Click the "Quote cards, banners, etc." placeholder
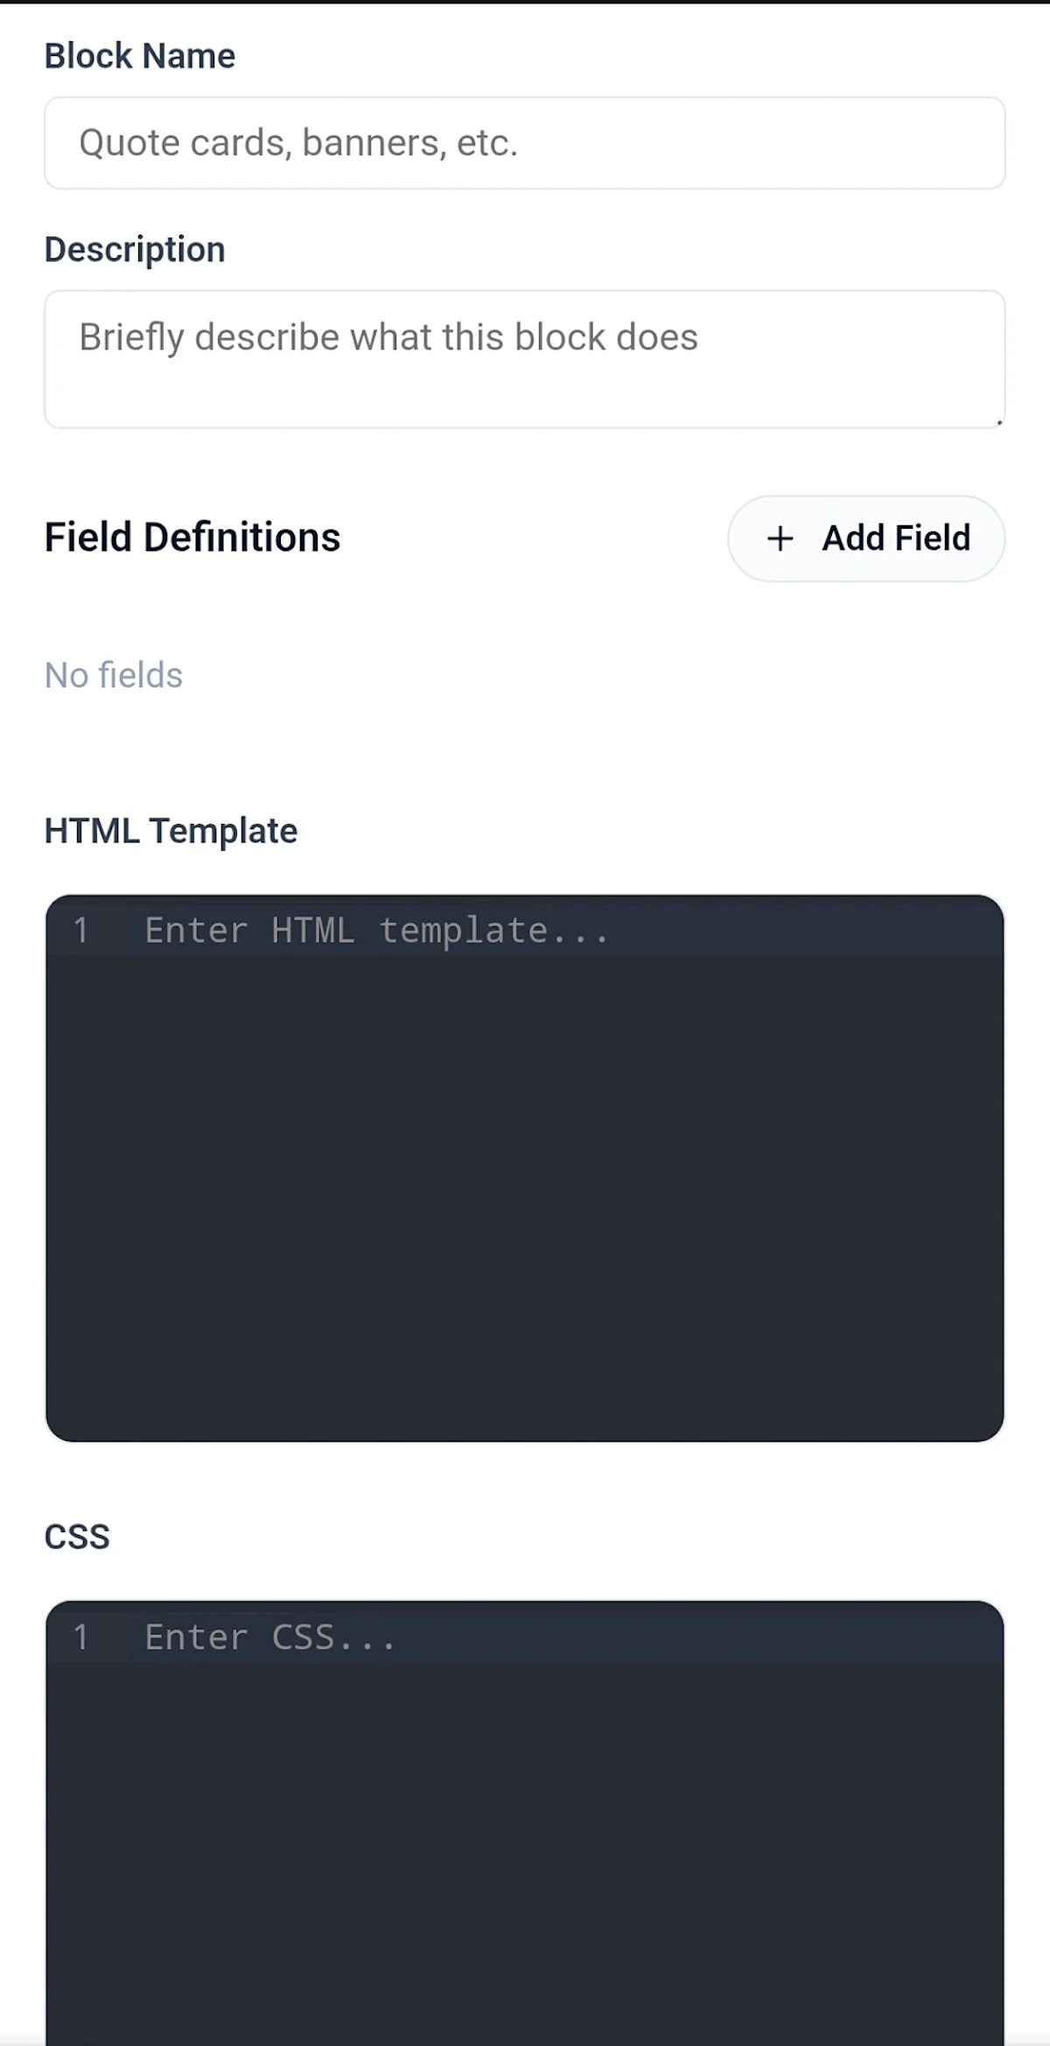1050x2046 pixels. (298, 143)
